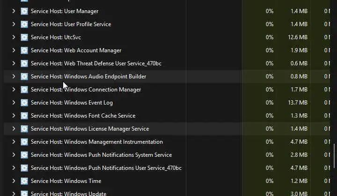
Task: Click the Windows Font Cache Service icon
Action: 24,116
